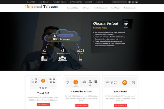Go to Centralita Virtual nav link
The image size is (164, 109).
click(101, 8)
